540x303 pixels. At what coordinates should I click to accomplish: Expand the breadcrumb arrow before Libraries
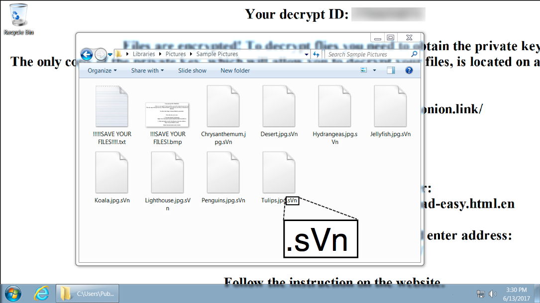(x=127, y=54)
